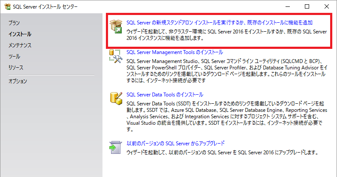The height and width of the screenshot is (177, 337).
Task: Click the SQLCMD と BCP description paragraph
Action: pos(227,71)
